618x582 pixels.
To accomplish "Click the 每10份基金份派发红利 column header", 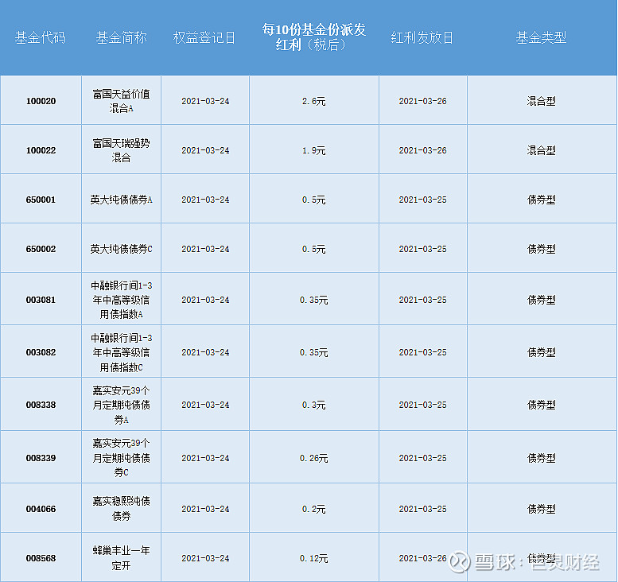I will tap(313, 37).
